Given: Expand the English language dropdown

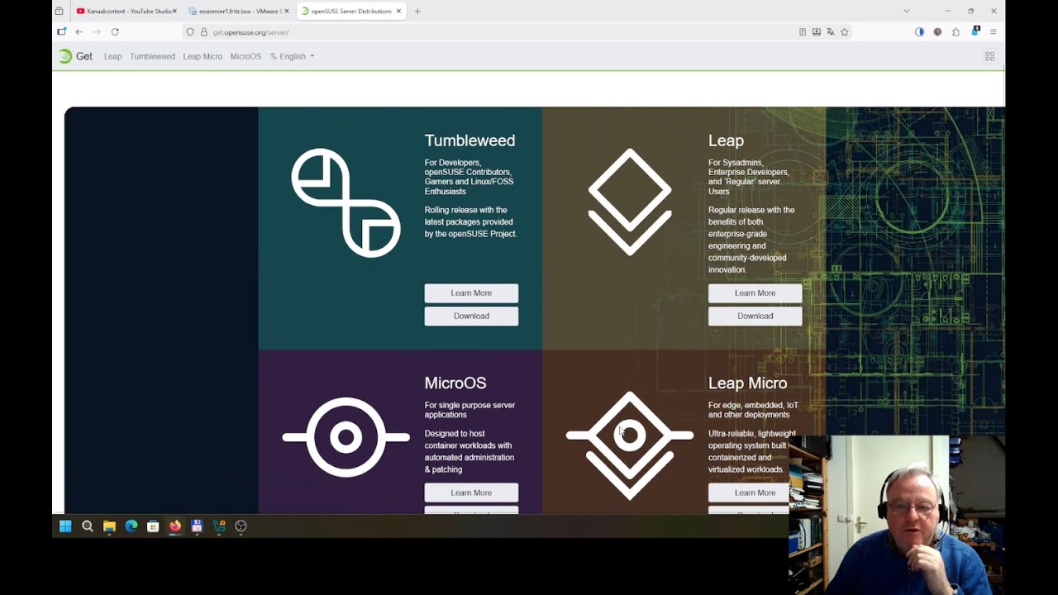Looking at the screenshot, I should (292, 56).
